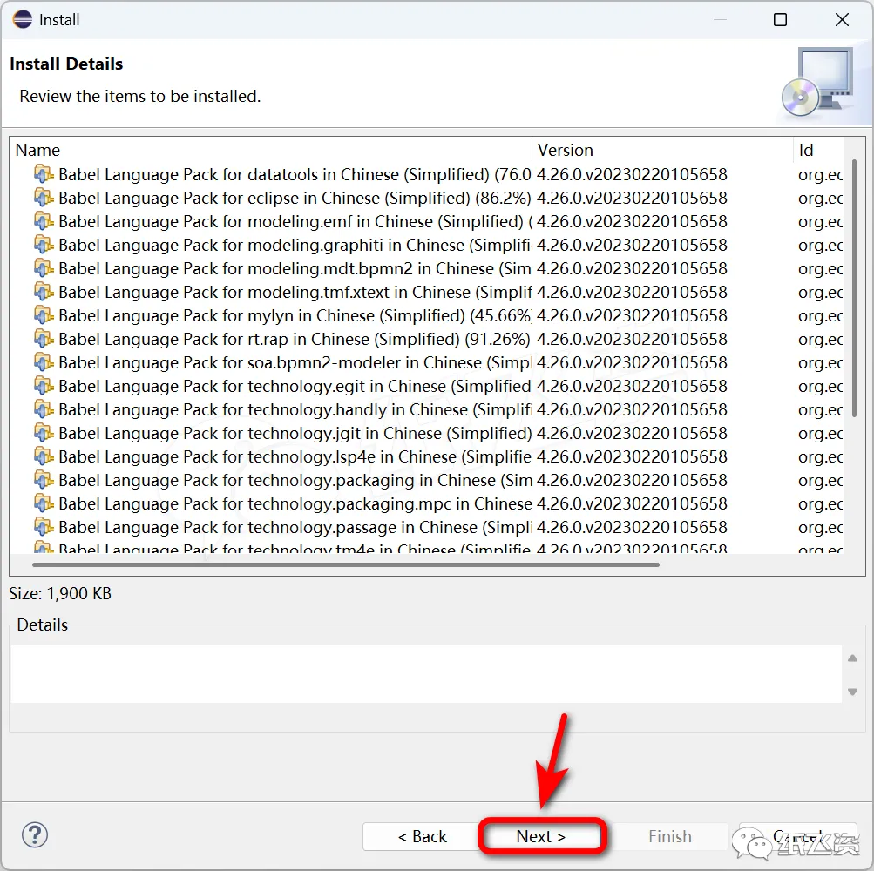The image size is (874, 871).
Task: Select the modeling.tmf.xtext pack icon
Action: pyautogui.click(x=44, y=292)
